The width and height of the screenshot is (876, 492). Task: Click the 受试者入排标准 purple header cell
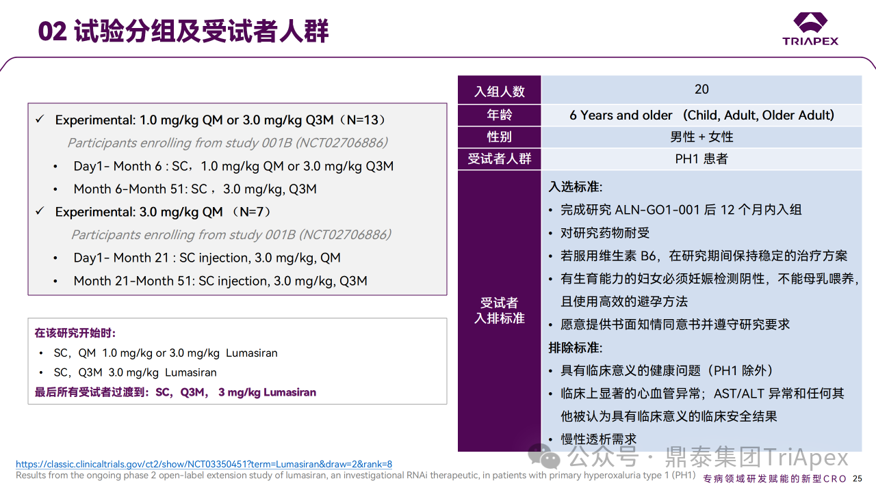499,310
